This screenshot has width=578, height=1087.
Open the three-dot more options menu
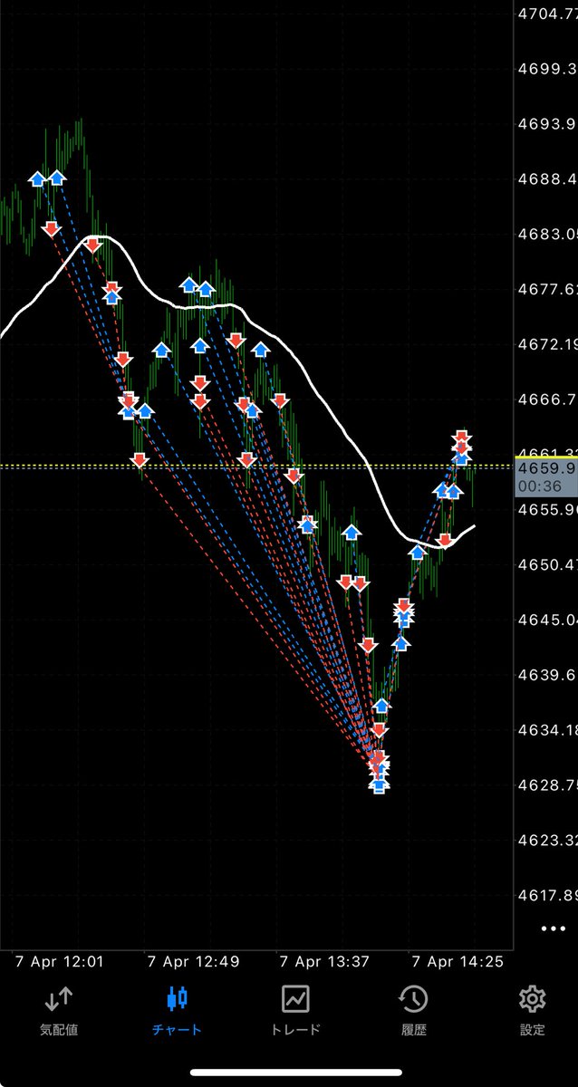click(553, 928)
